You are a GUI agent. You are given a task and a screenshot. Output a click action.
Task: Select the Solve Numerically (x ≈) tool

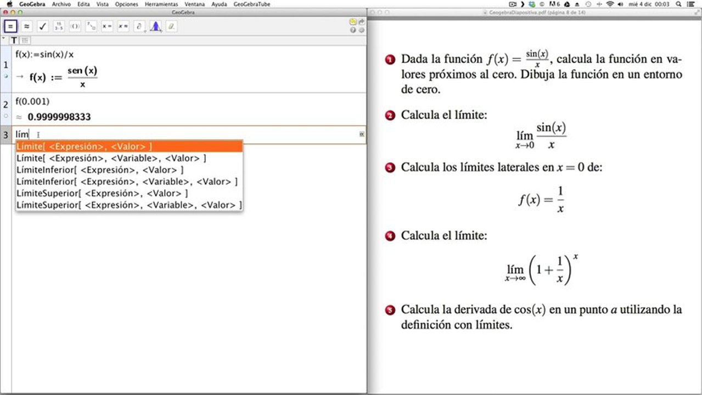click(123, 26)
